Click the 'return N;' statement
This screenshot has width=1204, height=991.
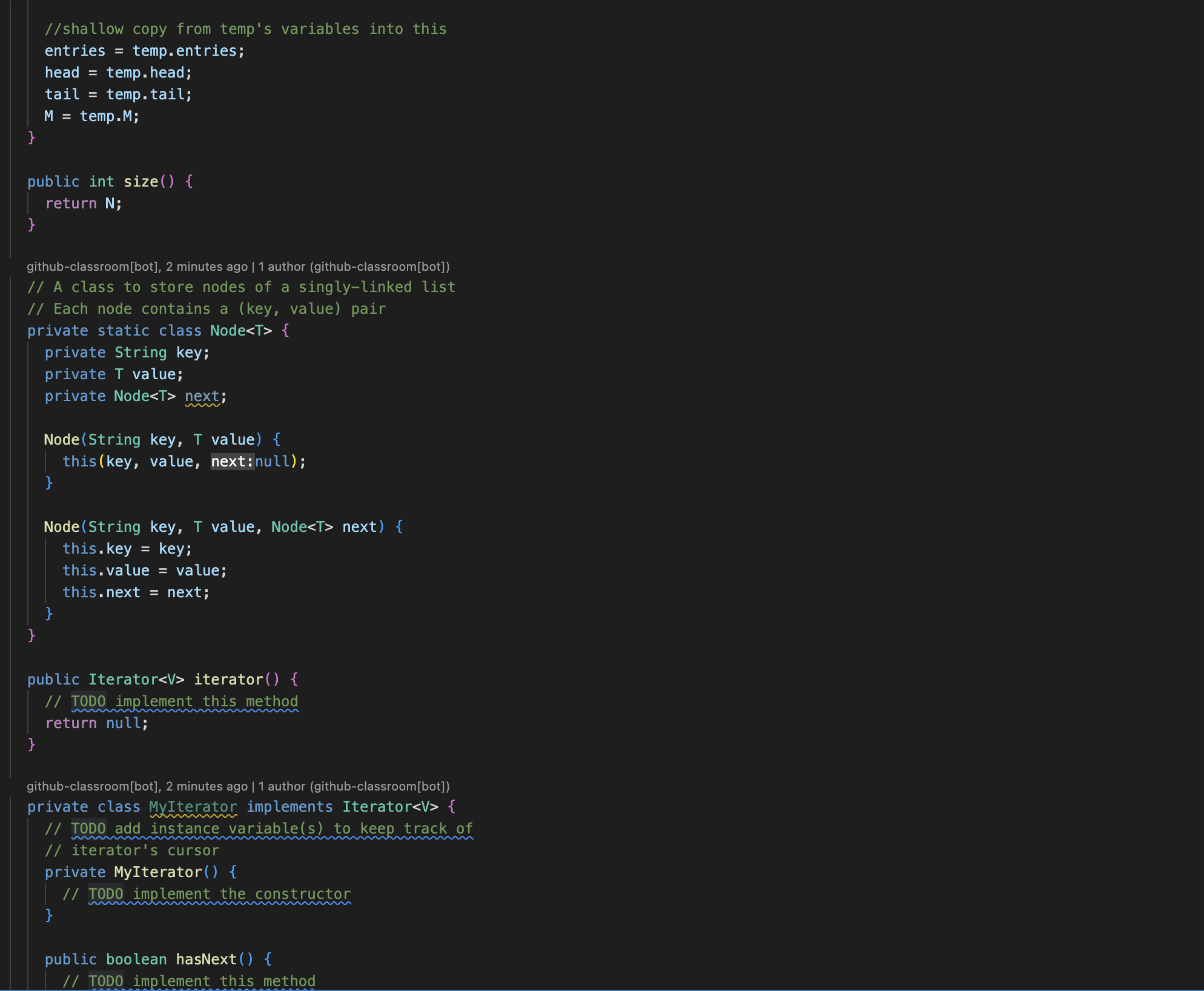[84, 204]
